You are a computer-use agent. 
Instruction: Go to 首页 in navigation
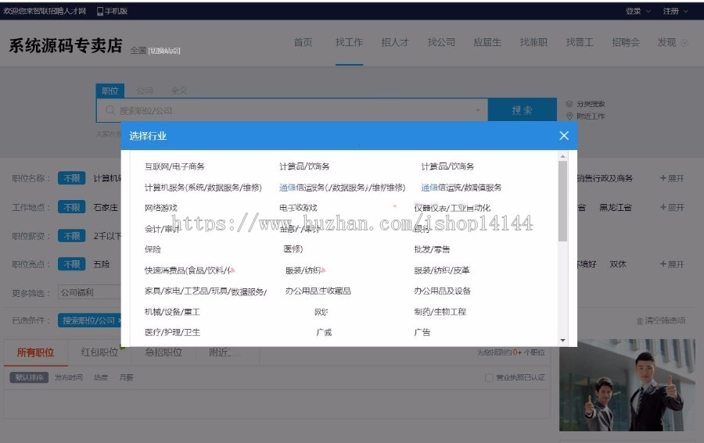[303, 43]
